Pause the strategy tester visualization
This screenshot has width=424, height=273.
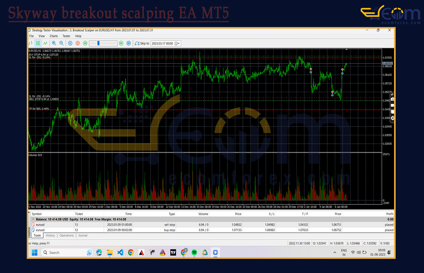pos(70,43)
